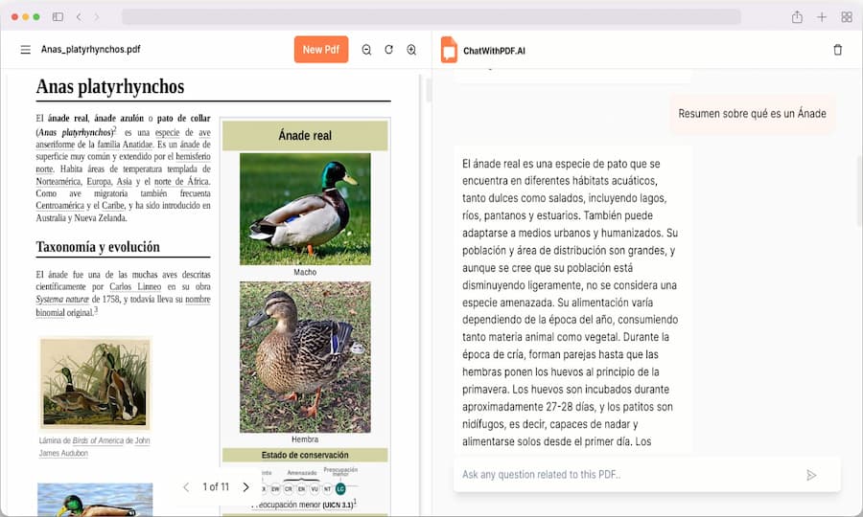Click the ChatWithPDF.AI logo icon
The height and width of the screenshot is (517, 863).
449,50
